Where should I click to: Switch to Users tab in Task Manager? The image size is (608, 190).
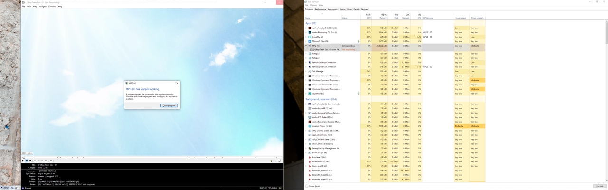[350, 9]
